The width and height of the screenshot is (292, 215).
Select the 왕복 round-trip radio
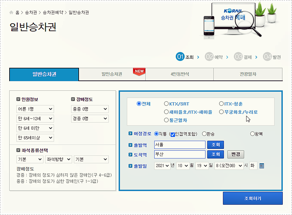[252, 134]
